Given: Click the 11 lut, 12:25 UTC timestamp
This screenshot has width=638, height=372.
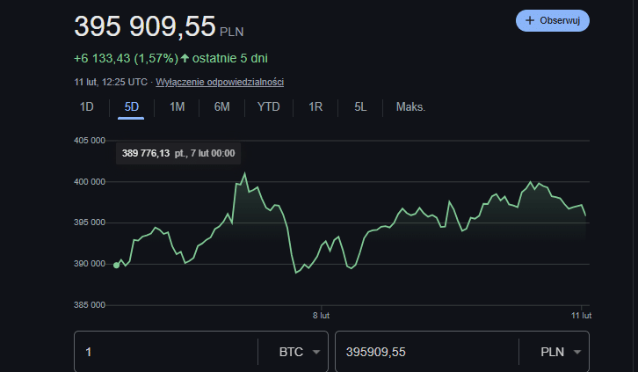Looking at the screenshot, I should pos(111,82).
